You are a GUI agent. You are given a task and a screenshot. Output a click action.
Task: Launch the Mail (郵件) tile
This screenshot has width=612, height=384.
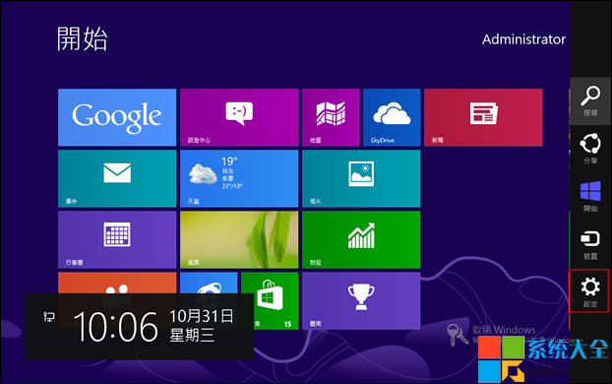pos(117,178)
